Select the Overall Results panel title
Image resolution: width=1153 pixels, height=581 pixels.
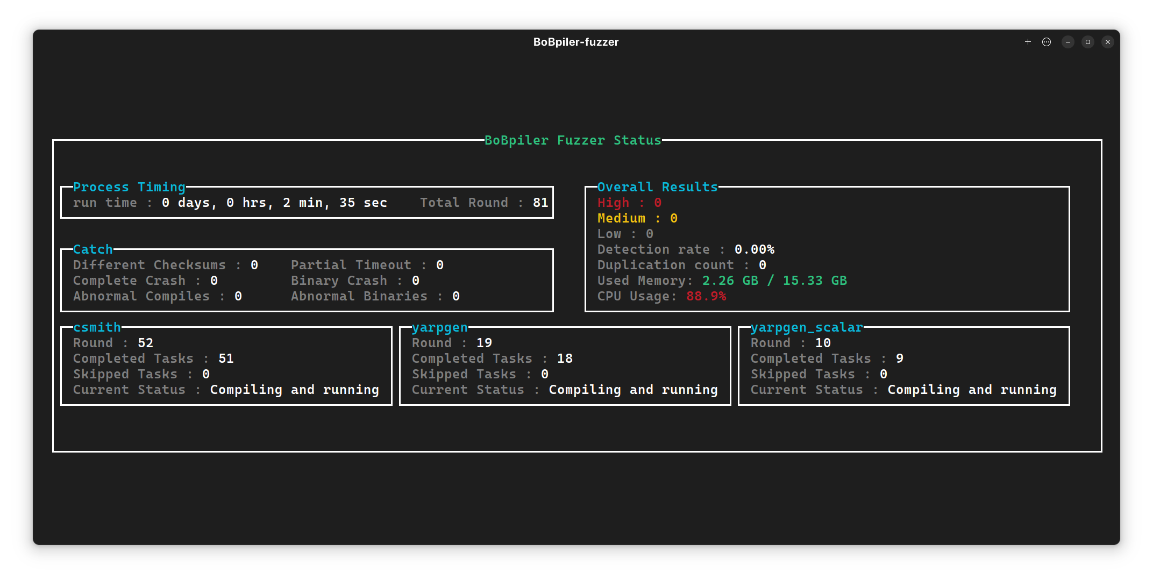657,187
